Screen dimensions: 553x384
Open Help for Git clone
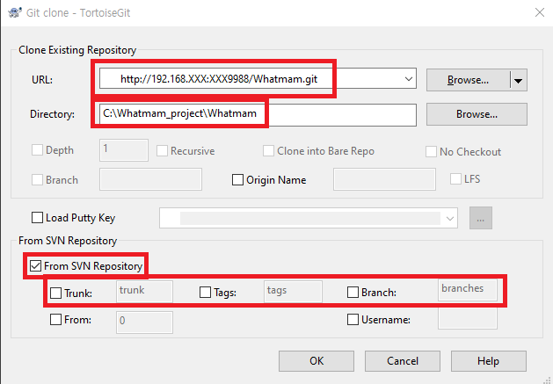coord(489,361)
